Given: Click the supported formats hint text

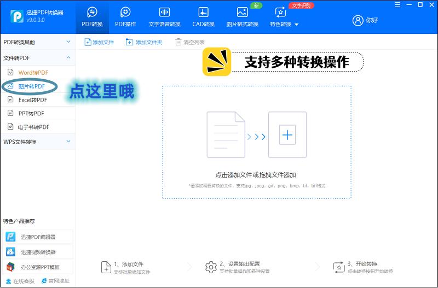Looking at the screenshot, I should tap(257, 186).
